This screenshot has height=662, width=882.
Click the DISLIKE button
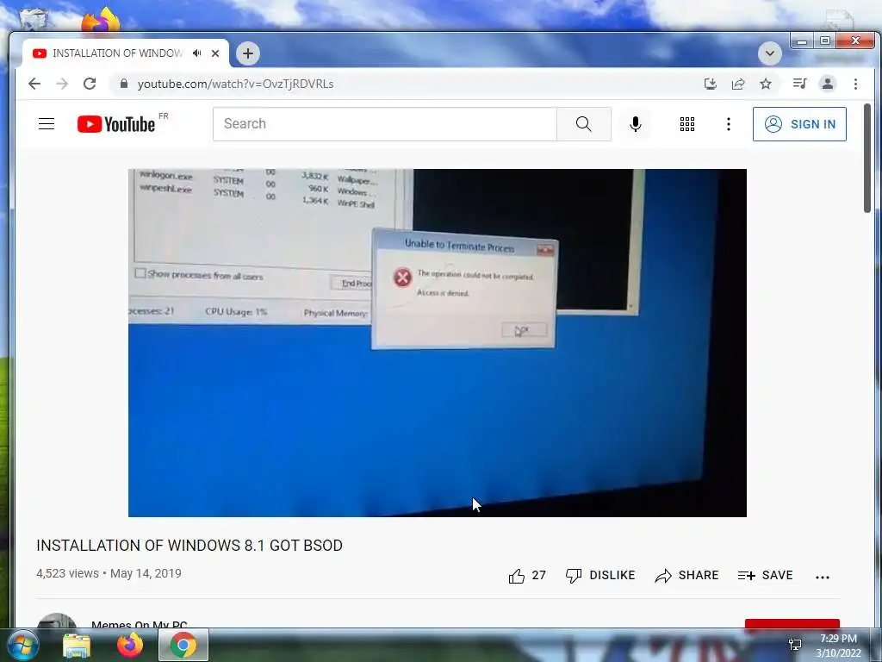point(600,575)
